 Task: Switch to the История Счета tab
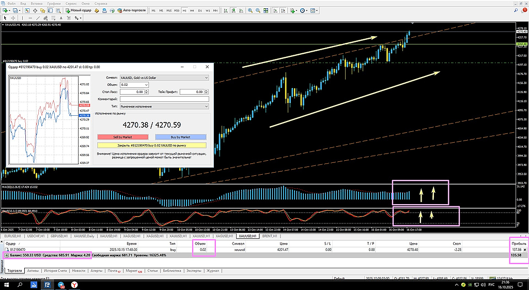click(x=55, y=271)
